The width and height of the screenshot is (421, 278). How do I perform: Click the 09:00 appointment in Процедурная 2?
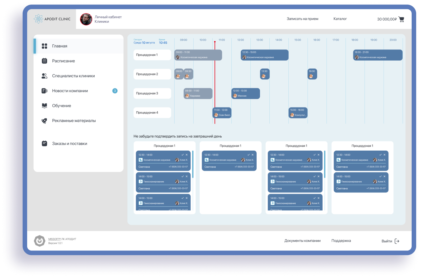coord(179,74)
